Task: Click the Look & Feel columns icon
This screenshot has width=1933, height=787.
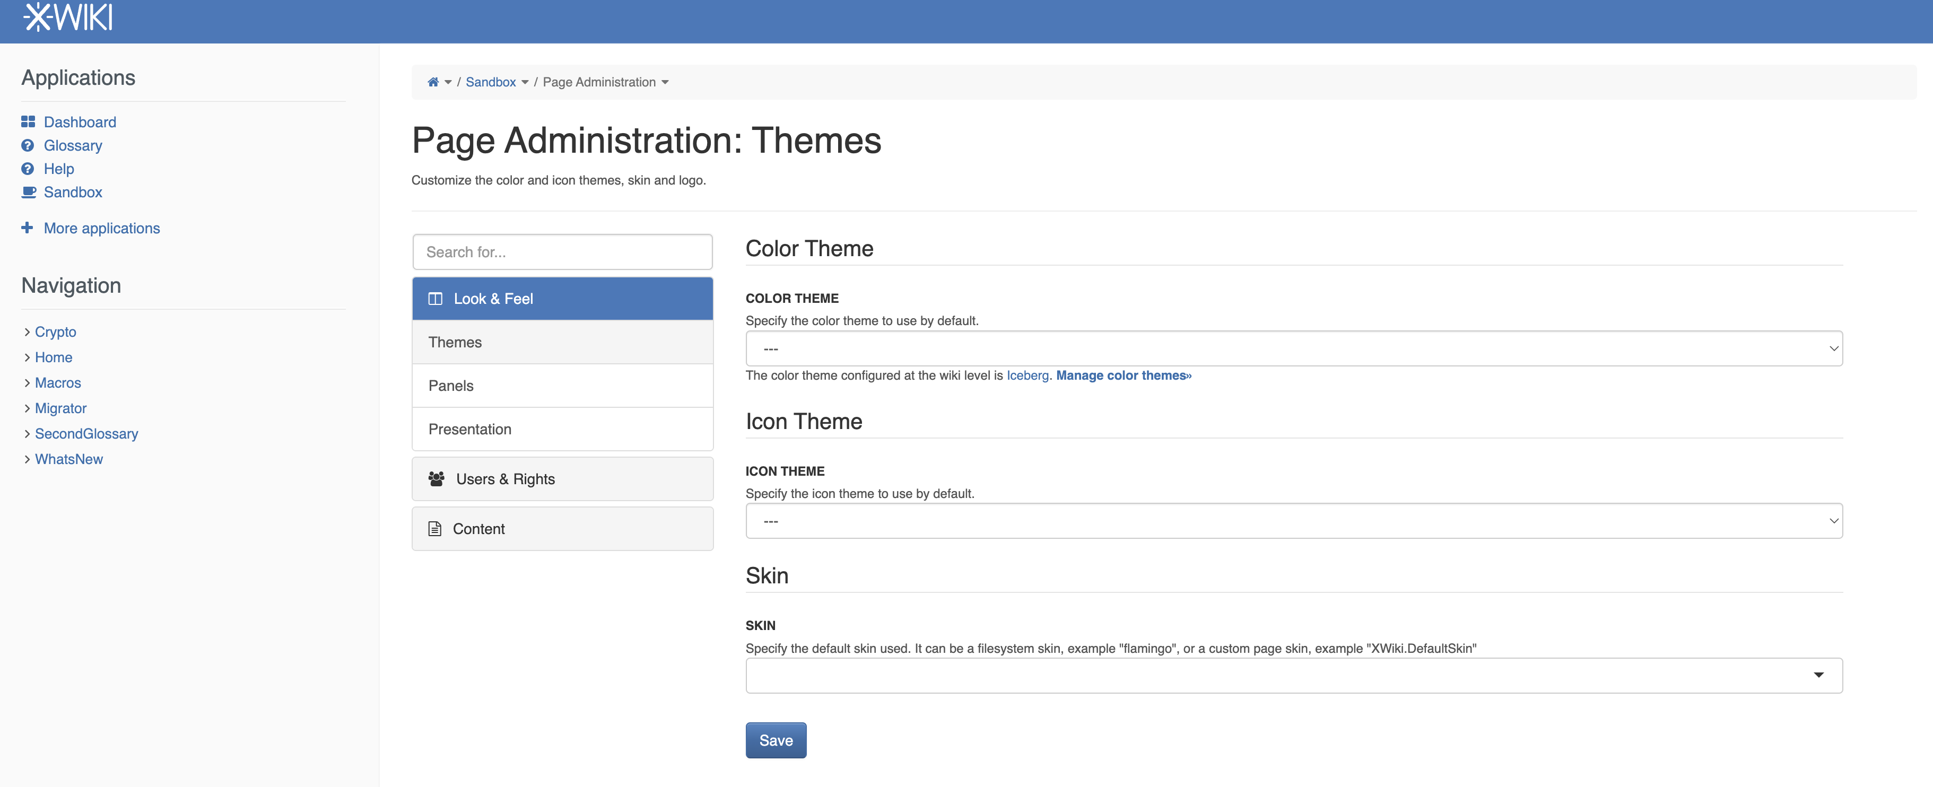Action: tap(435, 299)
